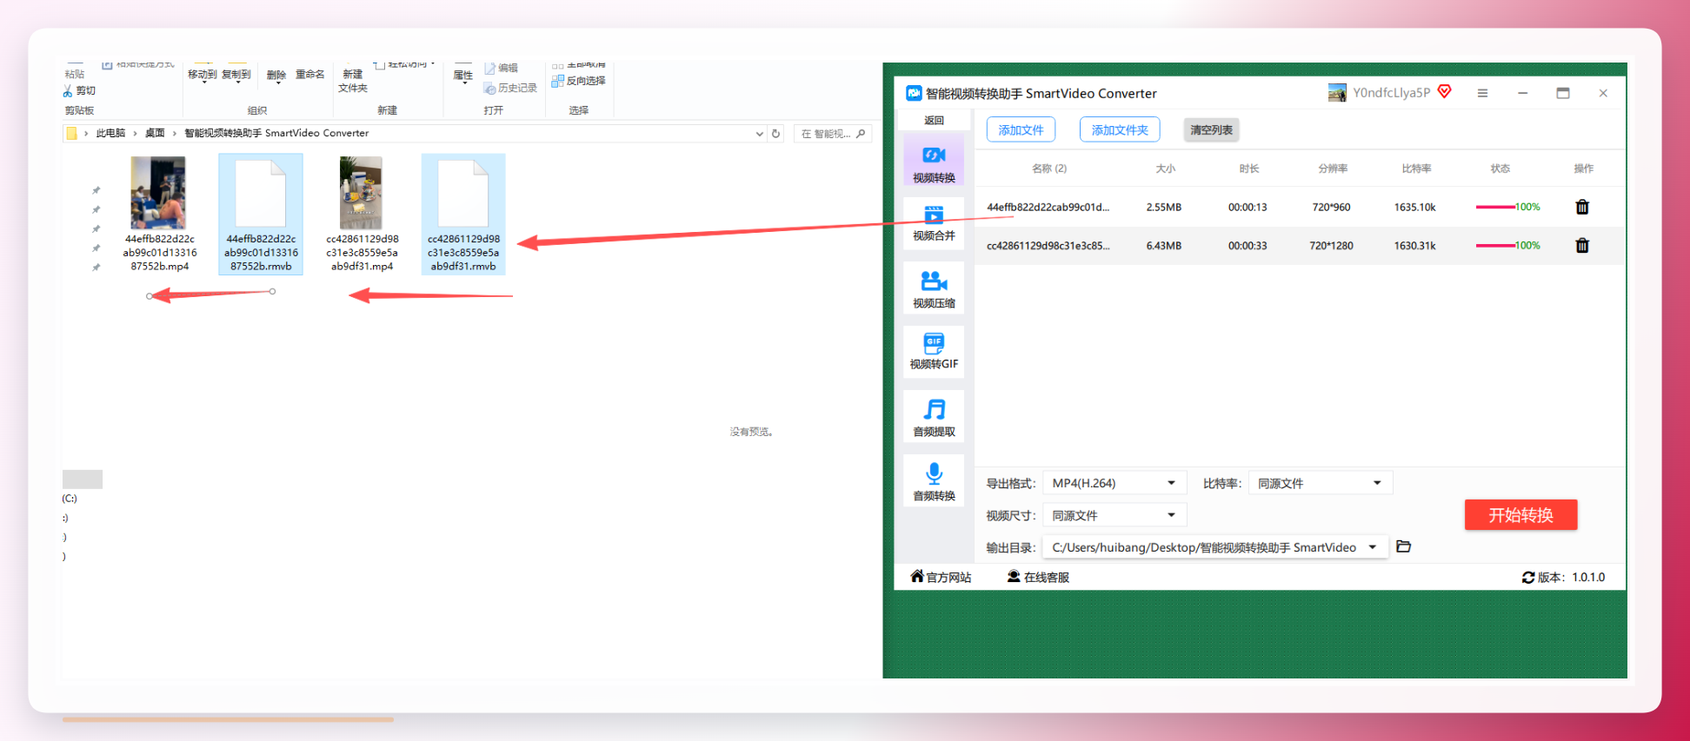The width and height of the screenshot is (1690, 741).
Task: Open the 输出目录 output path dropdown
Action: pos(1214,547)
